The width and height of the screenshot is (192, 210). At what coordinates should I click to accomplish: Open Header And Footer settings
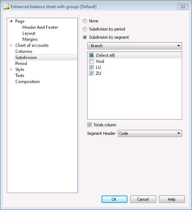coord(40,27)
